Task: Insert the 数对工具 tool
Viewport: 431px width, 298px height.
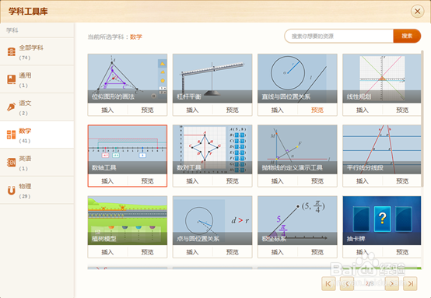Action: coord(192,181)
